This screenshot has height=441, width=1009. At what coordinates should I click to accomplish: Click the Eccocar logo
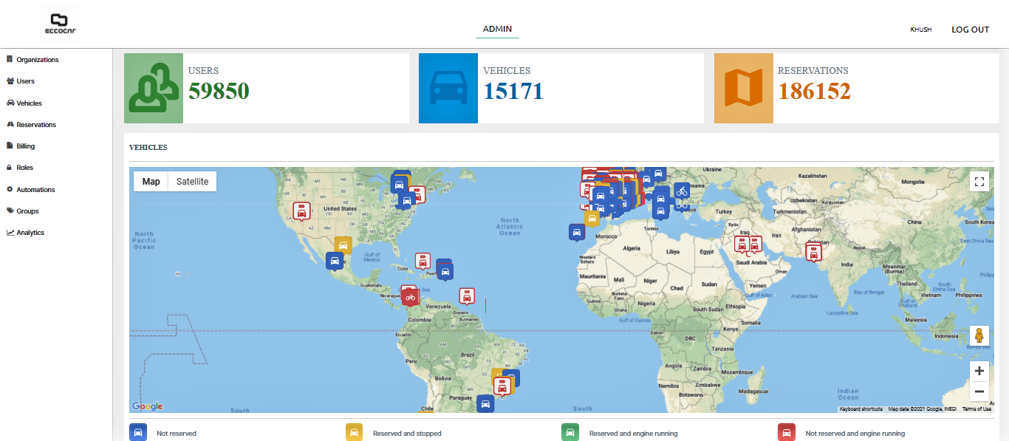pyautogui.click(x=58, y=24)
